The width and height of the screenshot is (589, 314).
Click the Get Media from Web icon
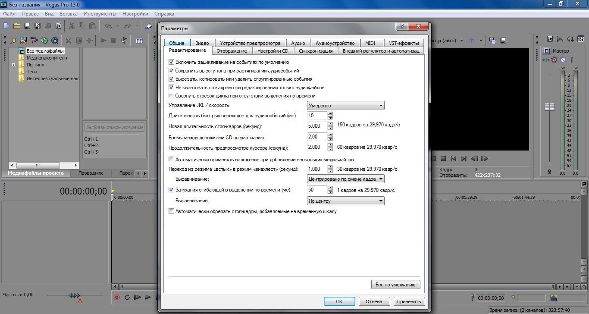pos(54,41)
